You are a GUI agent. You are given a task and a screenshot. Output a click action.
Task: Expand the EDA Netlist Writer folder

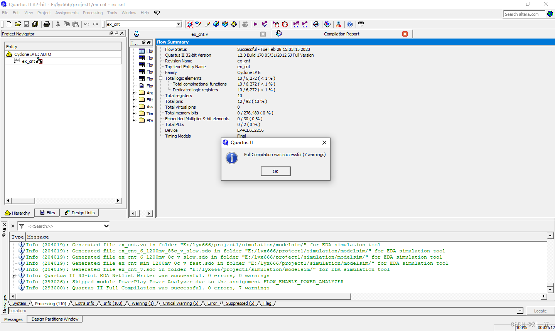click(134, 121)
